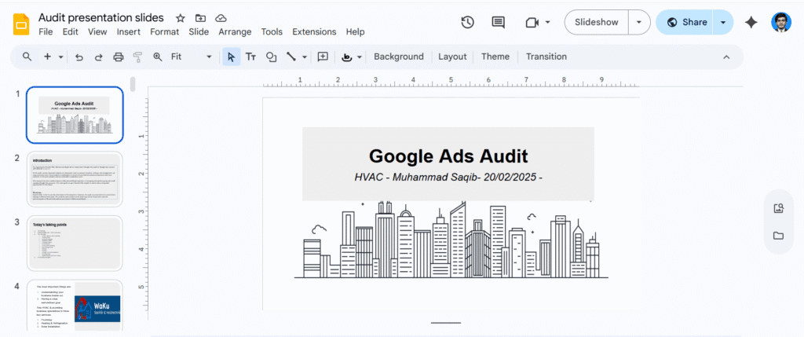The height and width of the screenshot is (337, 804).
Task: Choose the Select arrow tool
Action: coord(232,57)
